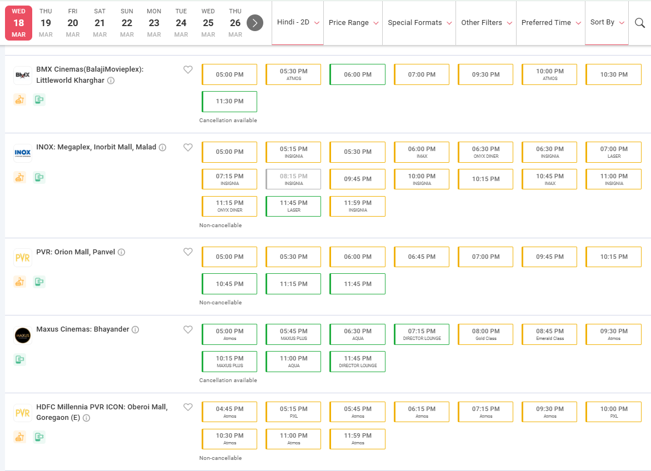
Task: Favorite INOX Megaplex with the heart icon
Action: pos(188,147)
